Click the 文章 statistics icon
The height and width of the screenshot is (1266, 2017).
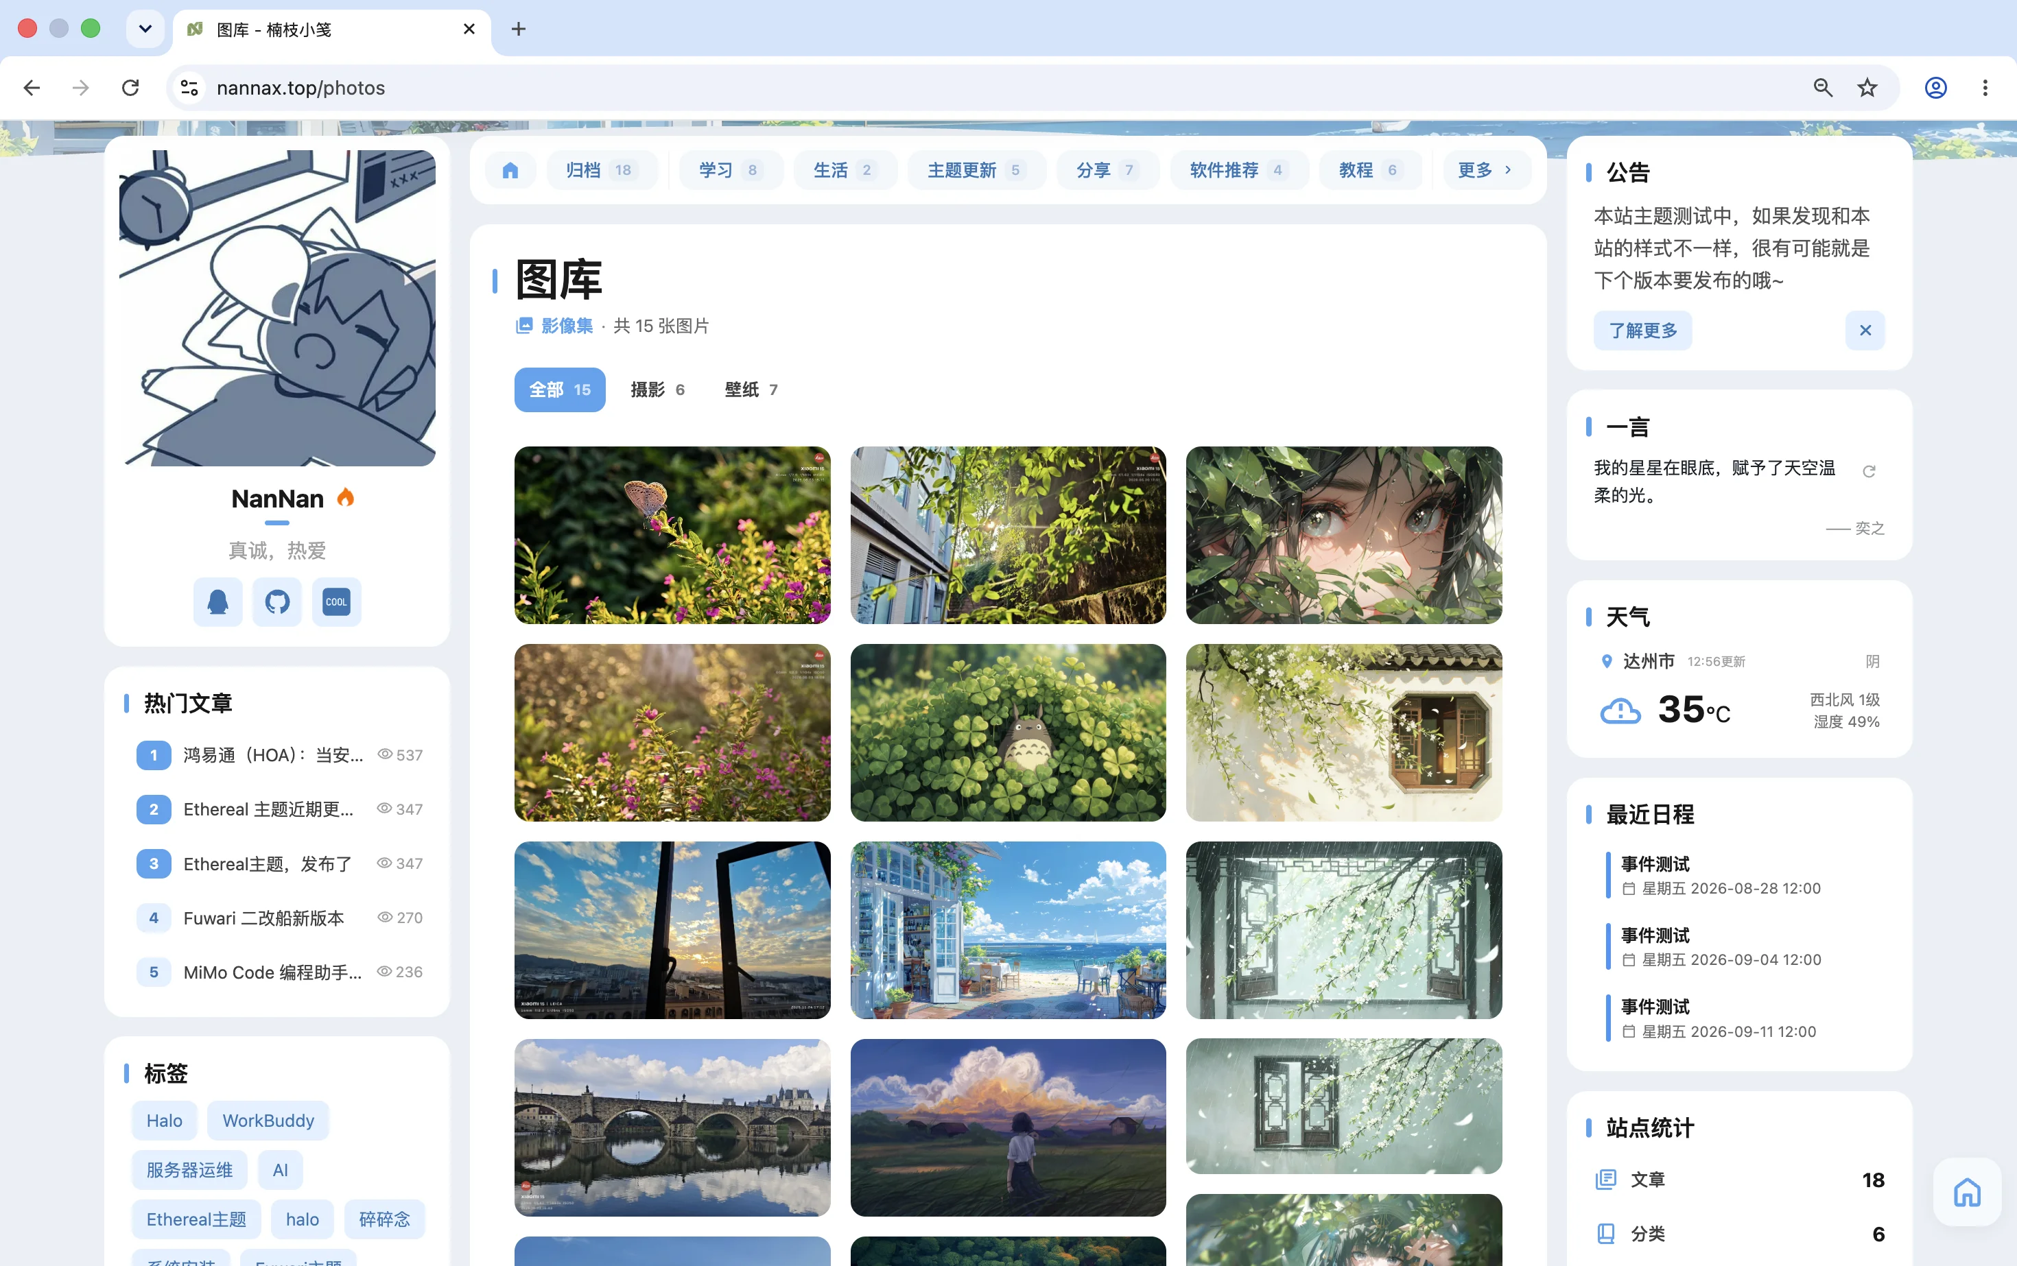tap(1606, 1180)
